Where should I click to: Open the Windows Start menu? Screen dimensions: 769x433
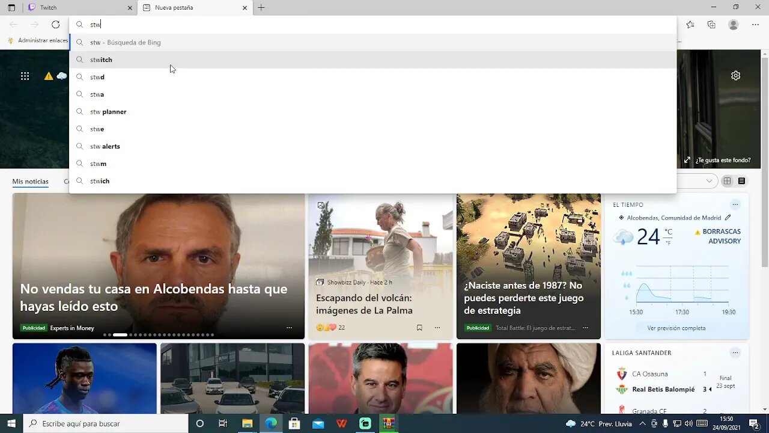(x=11, y=423)
